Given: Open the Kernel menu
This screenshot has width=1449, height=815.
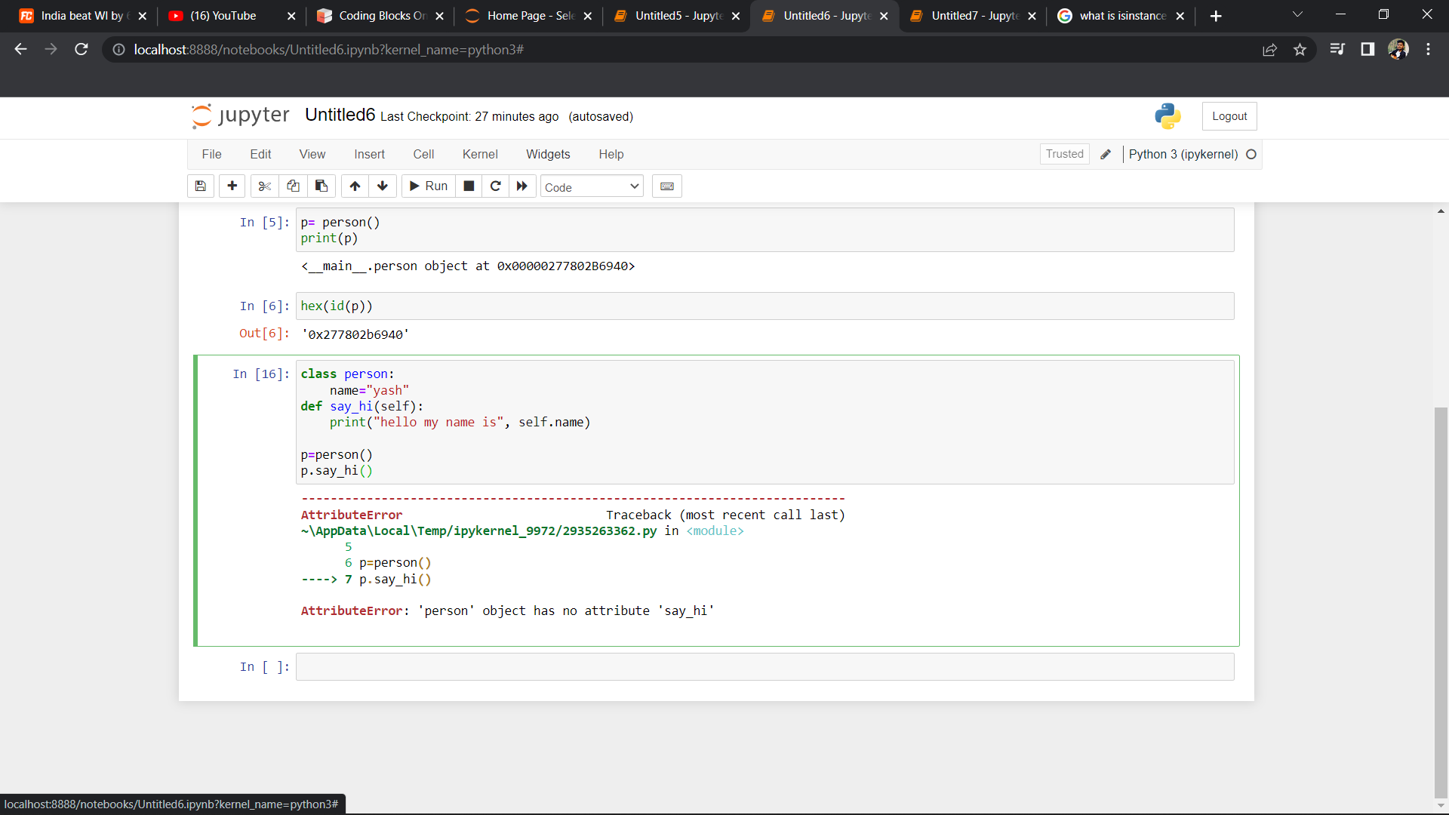Looking at the screenshot, I should [480, 154].
